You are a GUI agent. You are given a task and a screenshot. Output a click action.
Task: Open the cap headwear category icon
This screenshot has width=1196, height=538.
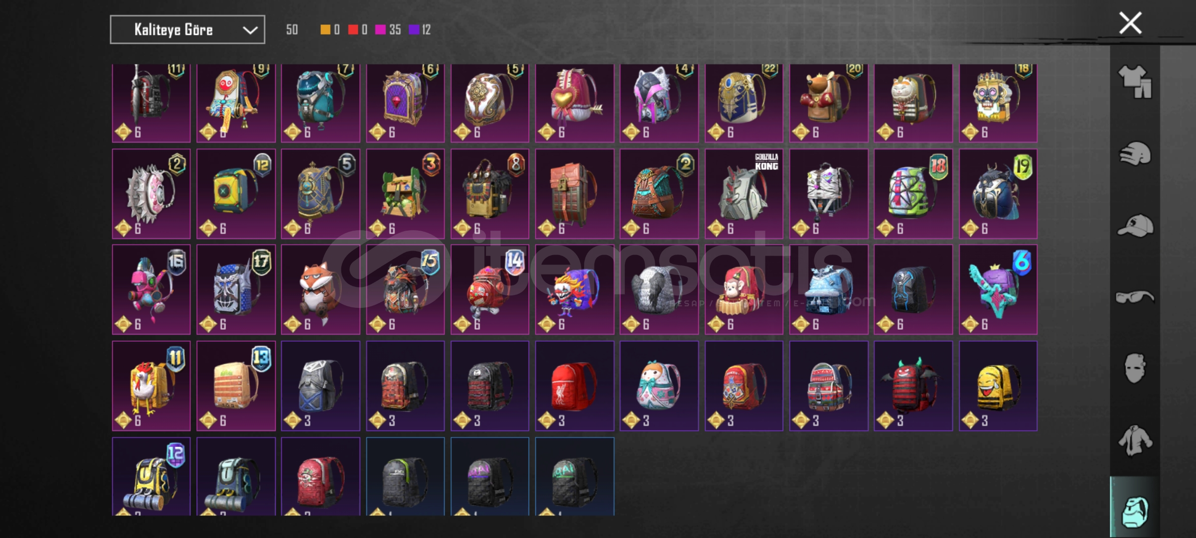click(1135, 225)
